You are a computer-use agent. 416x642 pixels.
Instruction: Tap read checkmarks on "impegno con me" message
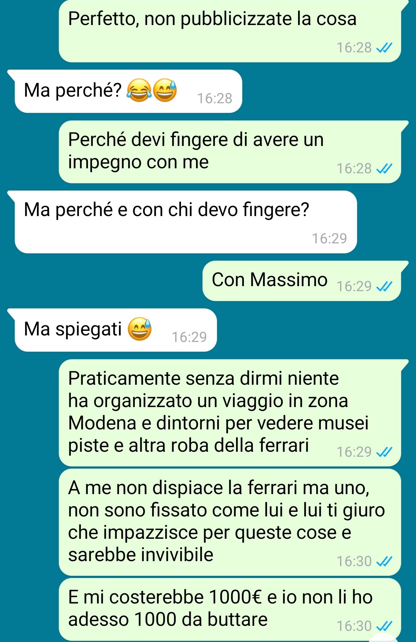tap(384, 168)
